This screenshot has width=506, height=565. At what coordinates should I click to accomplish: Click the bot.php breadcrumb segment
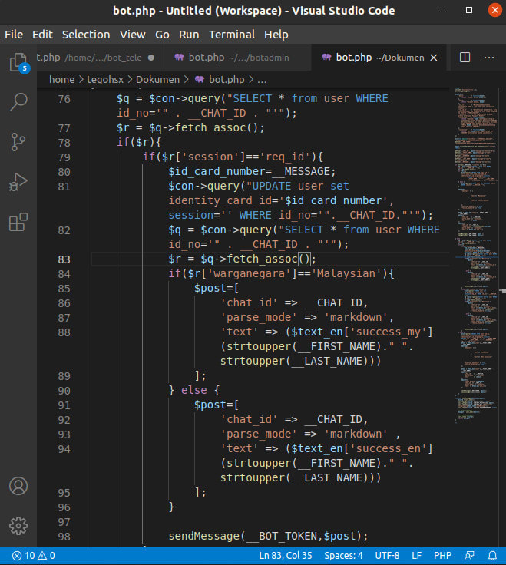(227, 80)
